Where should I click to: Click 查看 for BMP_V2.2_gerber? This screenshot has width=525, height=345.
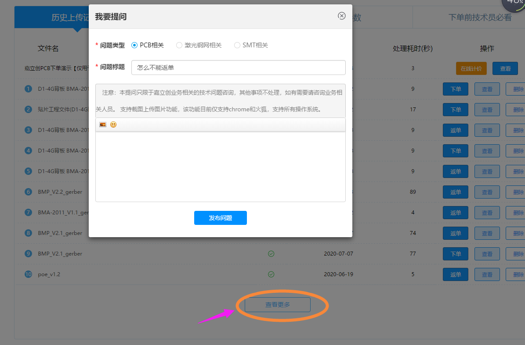(x=487, y=192)
